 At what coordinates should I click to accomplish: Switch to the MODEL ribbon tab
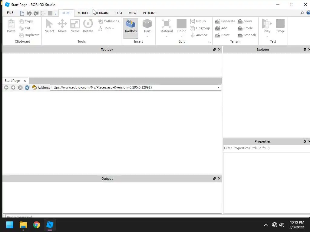click(x=83, y=13)
